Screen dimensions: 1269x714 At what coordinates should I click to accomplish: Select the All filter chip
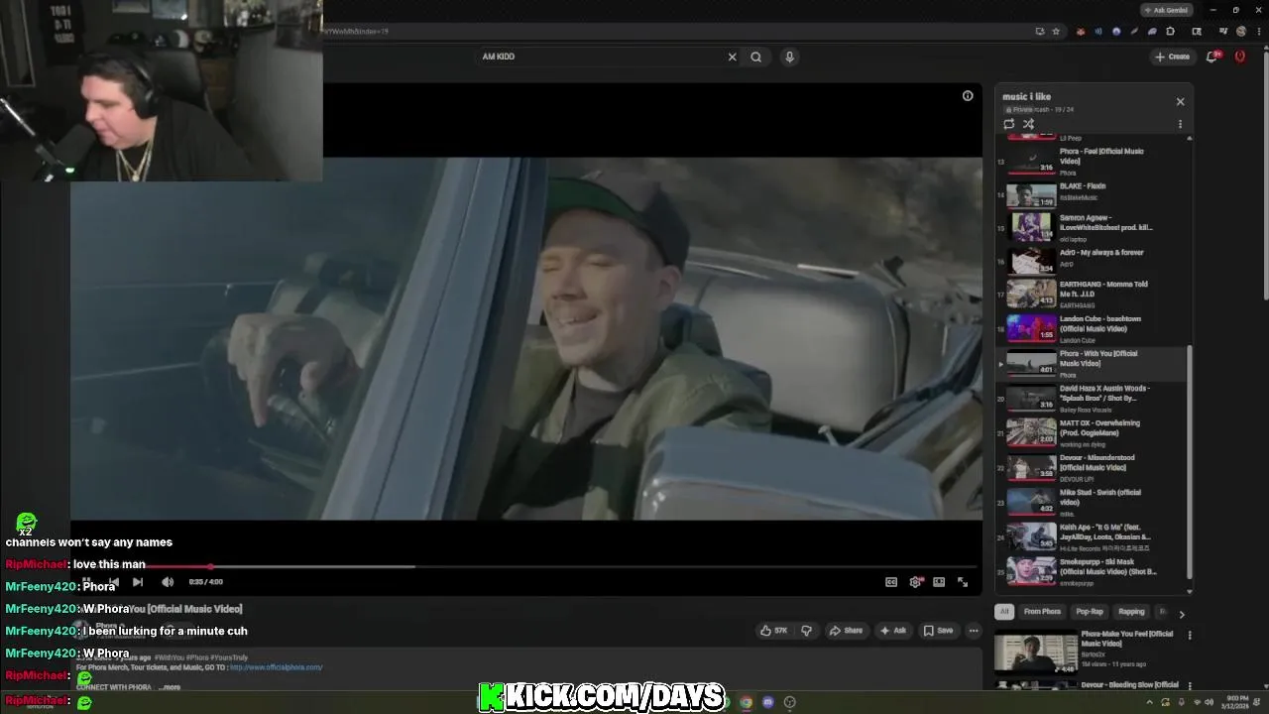(x=1004, y=612)
